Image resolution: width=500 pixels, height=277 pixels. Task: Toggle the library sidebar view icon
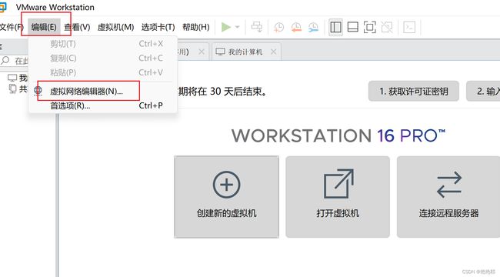pyautogui.click(x=335, y=27)
